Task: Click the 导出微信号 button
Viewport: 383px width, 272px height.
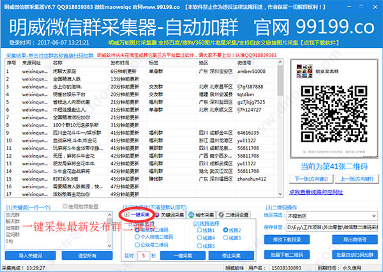Action: point(351,239)
